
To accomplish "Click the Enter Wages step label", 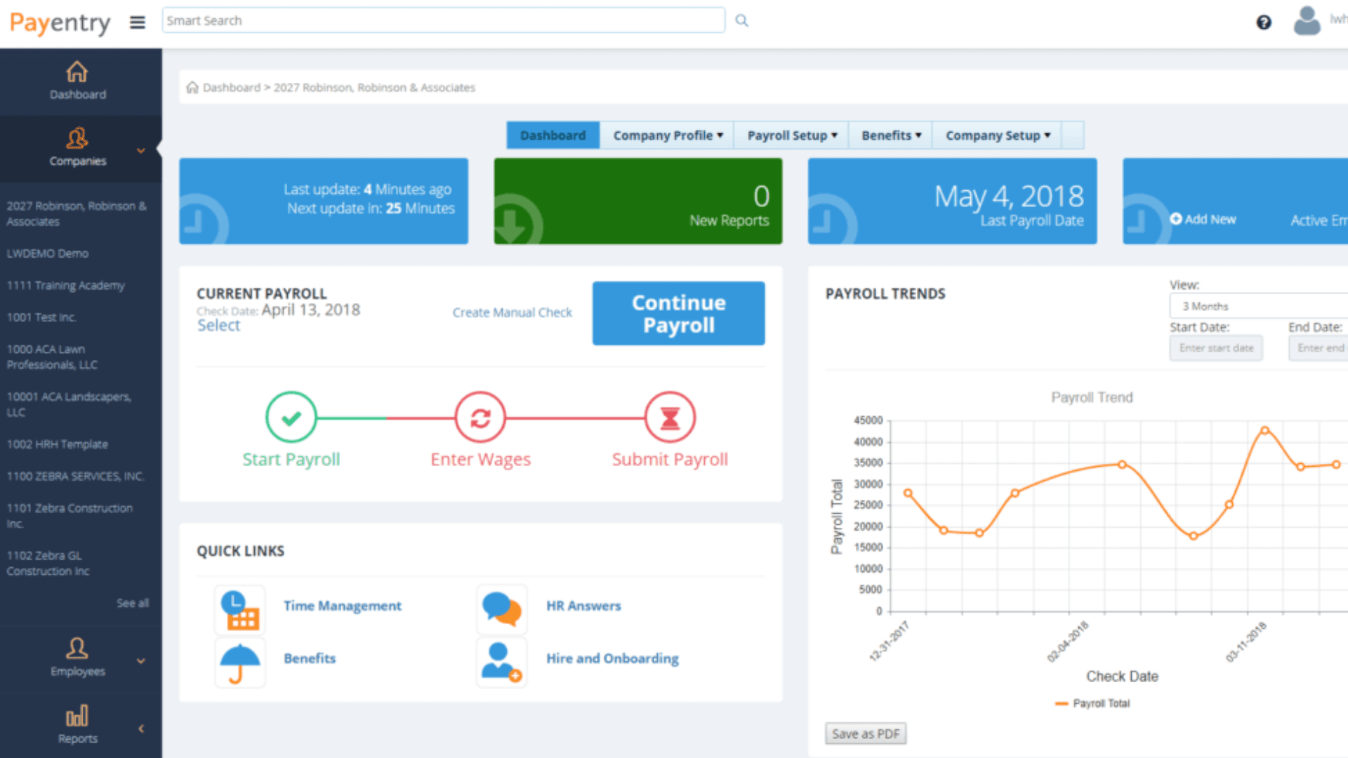I will (480, 460).
